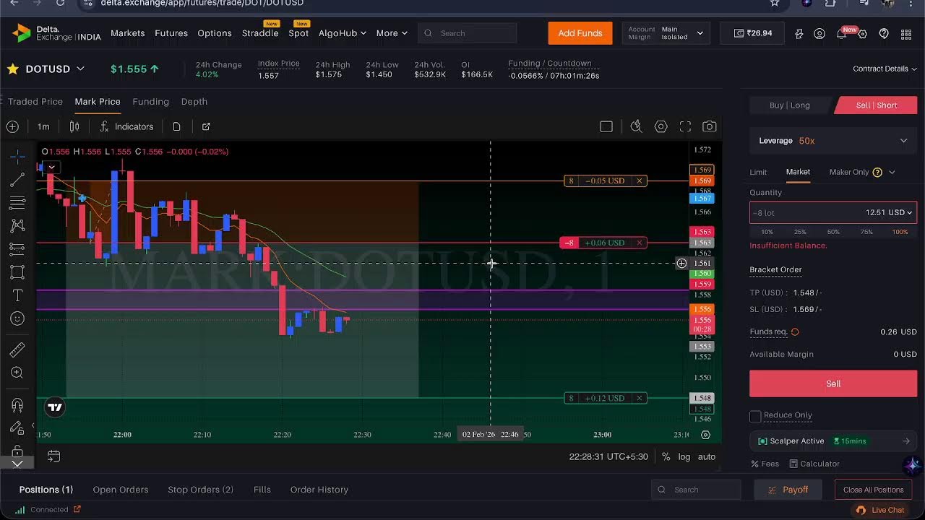This screenshot has height=520, width=925.
Task: Pop out chart in new window
Action: click(206, 126)
